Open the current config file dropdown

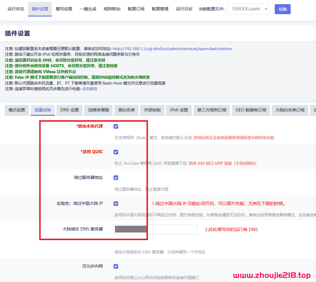coord(248,9)
